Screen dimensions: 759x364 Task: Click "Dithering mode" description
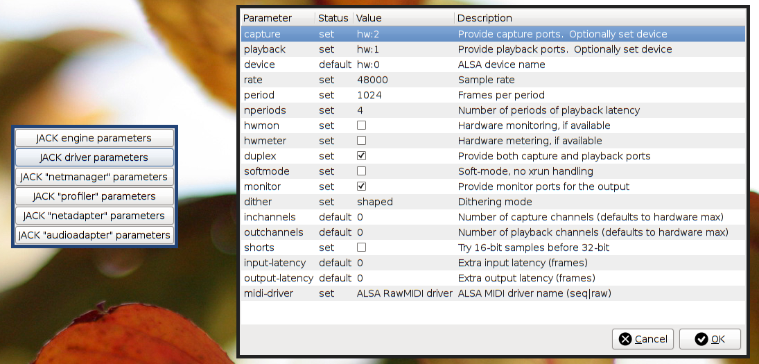[495, 202]
